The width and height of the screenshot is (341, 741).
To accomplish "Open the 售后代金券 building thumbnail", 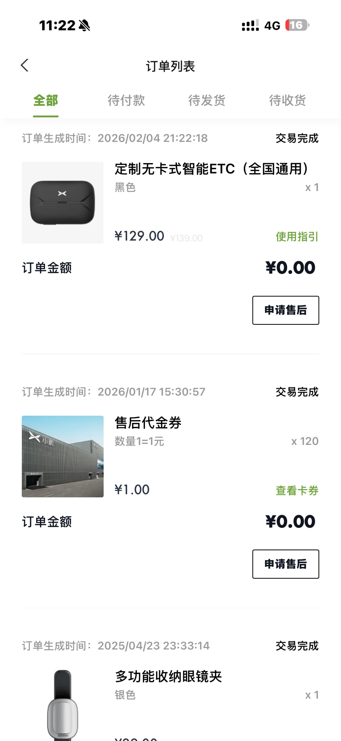I will coord(63,456).
